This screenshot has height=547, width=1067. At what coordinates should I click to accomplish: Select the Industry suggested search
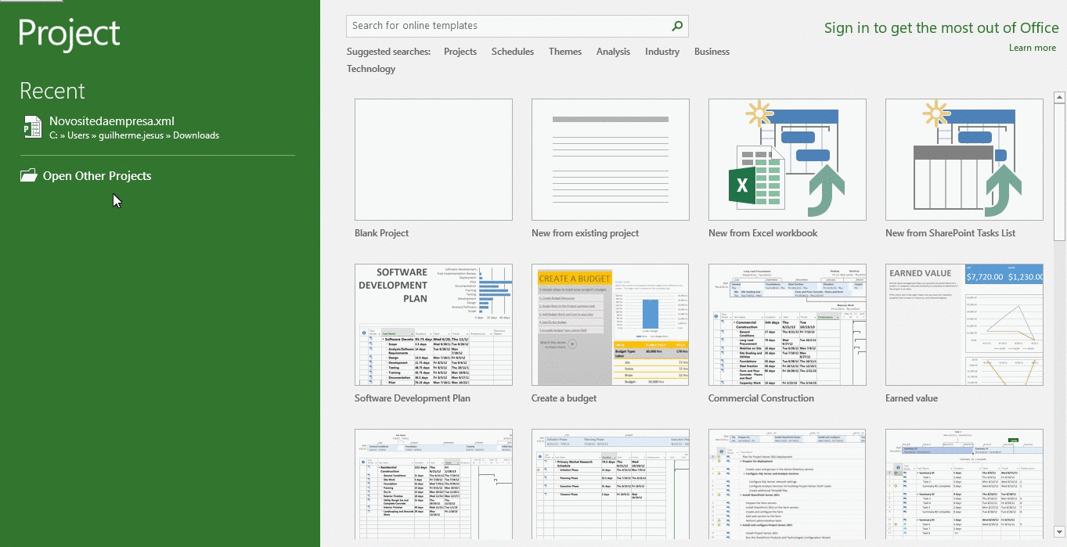(x=662, y=52)
